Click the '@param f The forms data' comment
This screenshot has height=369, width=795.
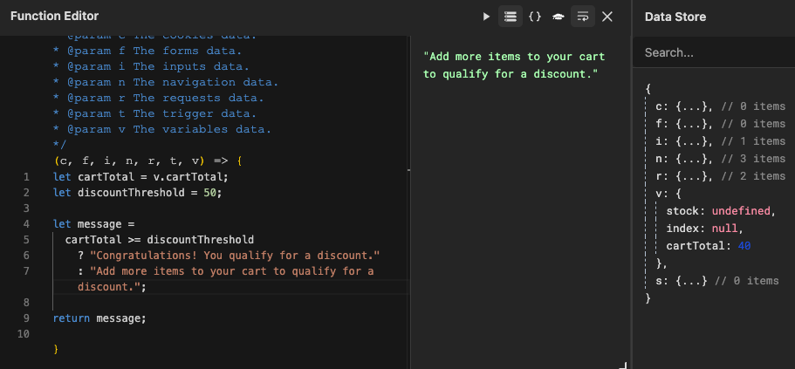tap(147, 51)
